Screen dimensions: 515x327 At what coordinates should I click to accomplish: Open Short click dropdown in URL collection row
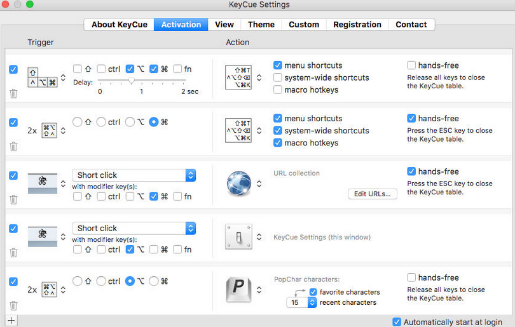(134, 175)
